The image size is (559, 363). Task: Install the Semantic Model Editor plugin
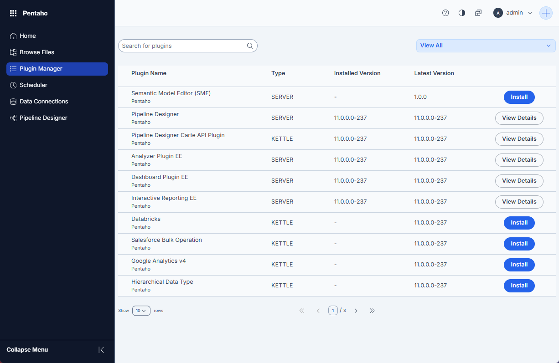(x=519, y=97)
